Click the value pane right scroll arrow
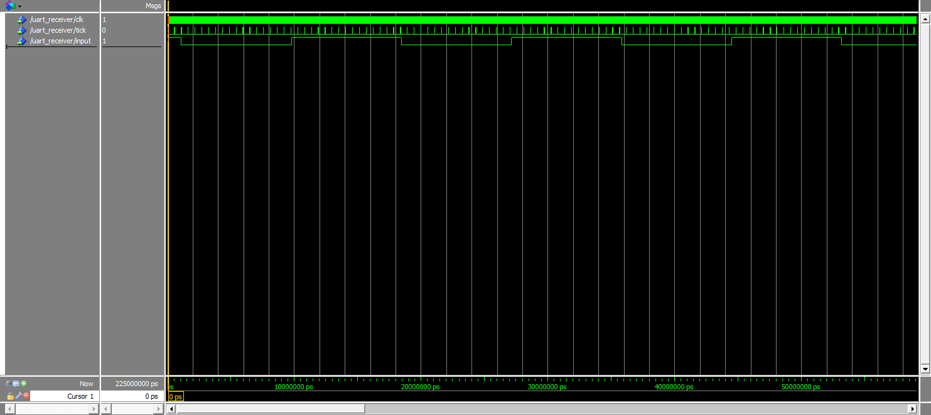Viewport: 931px width, 415px height. [x=158, y=409]
